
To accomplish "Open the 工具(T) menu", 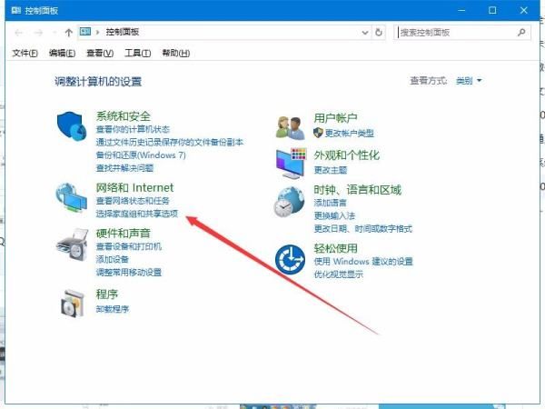I will pyautogui.click(x=138, y=53).
